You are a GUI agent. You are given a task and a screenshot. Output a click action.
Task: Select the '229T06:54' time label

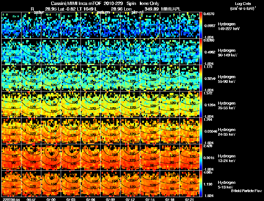(x=11, y=199)
